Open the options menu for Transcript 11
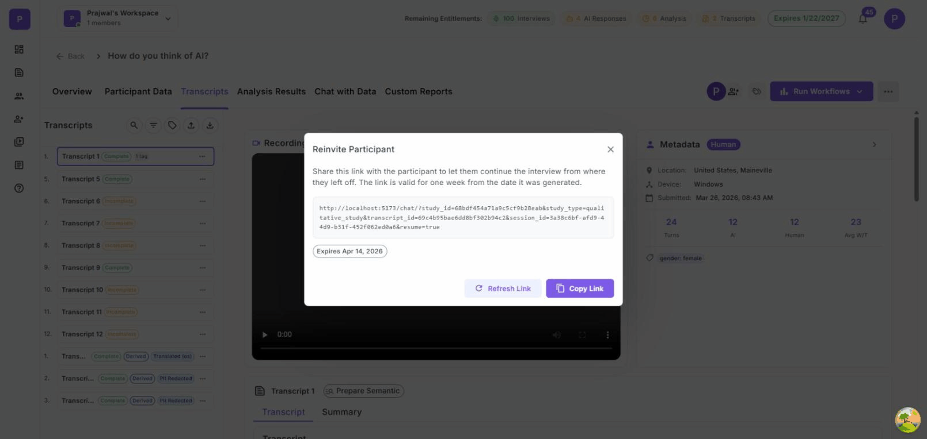This screenshot has height=439, width=927. (202, 312)
